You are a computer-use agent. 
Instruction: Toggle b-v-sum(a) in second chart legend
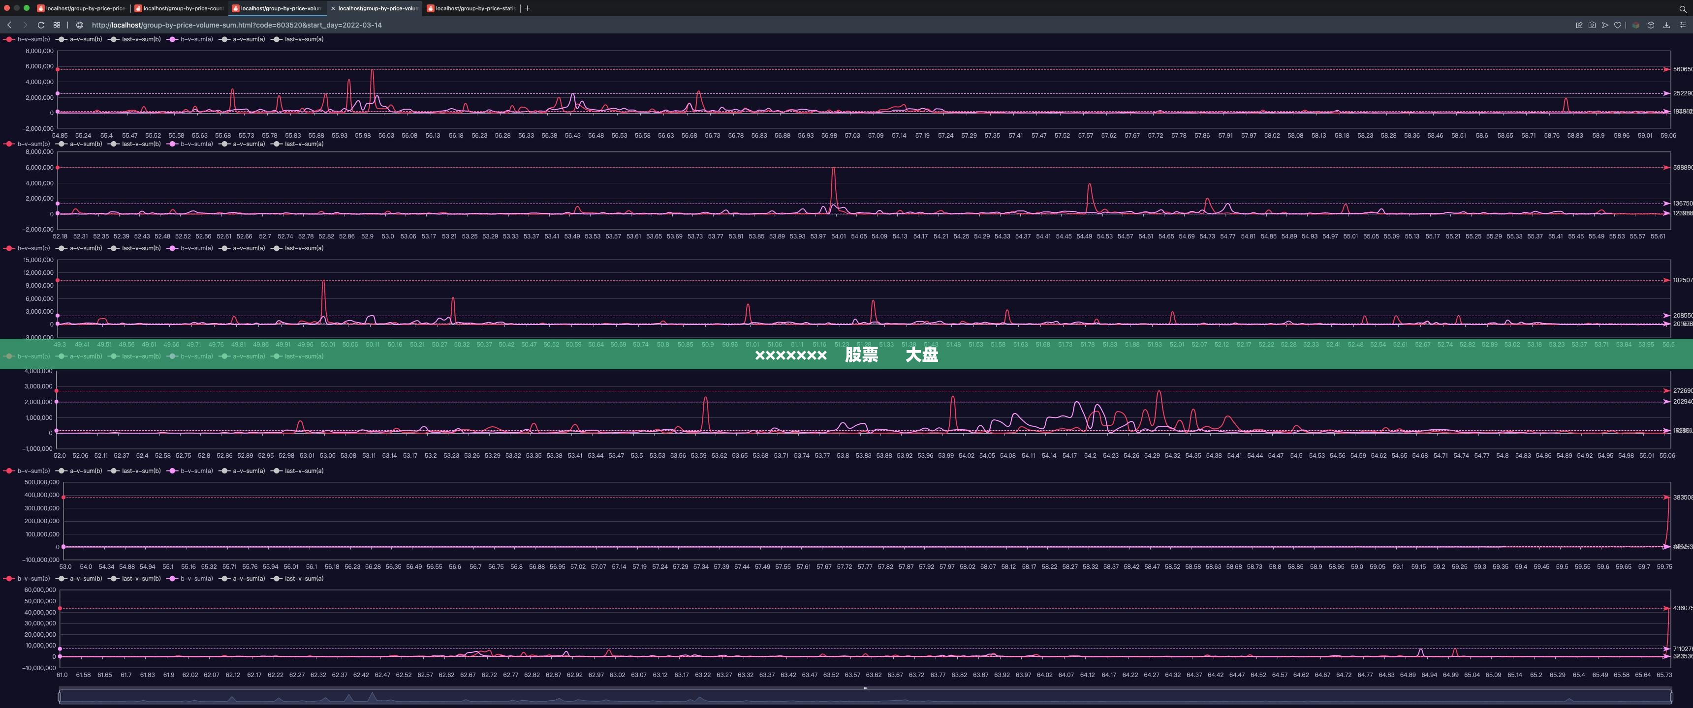(190, 144)
